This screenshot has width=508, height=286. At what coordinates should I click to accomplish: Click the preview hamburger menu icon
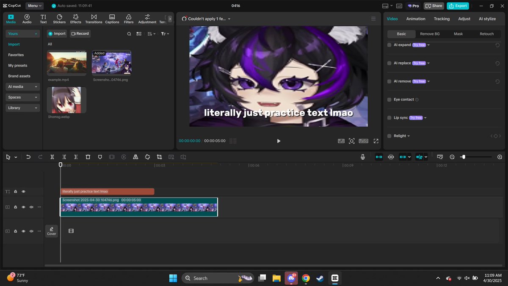(x=373, y=19)
